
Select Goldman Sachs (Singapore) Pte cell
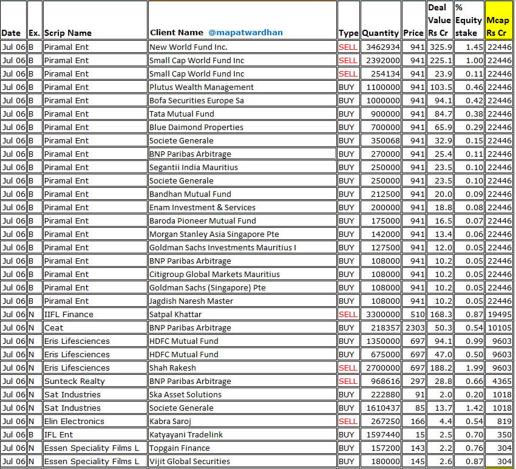(x=243, y=287)
